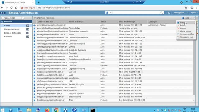Select the bruna@buongustoalimentos.com.br account
The image size is (199, 112).
click(113, 35)
